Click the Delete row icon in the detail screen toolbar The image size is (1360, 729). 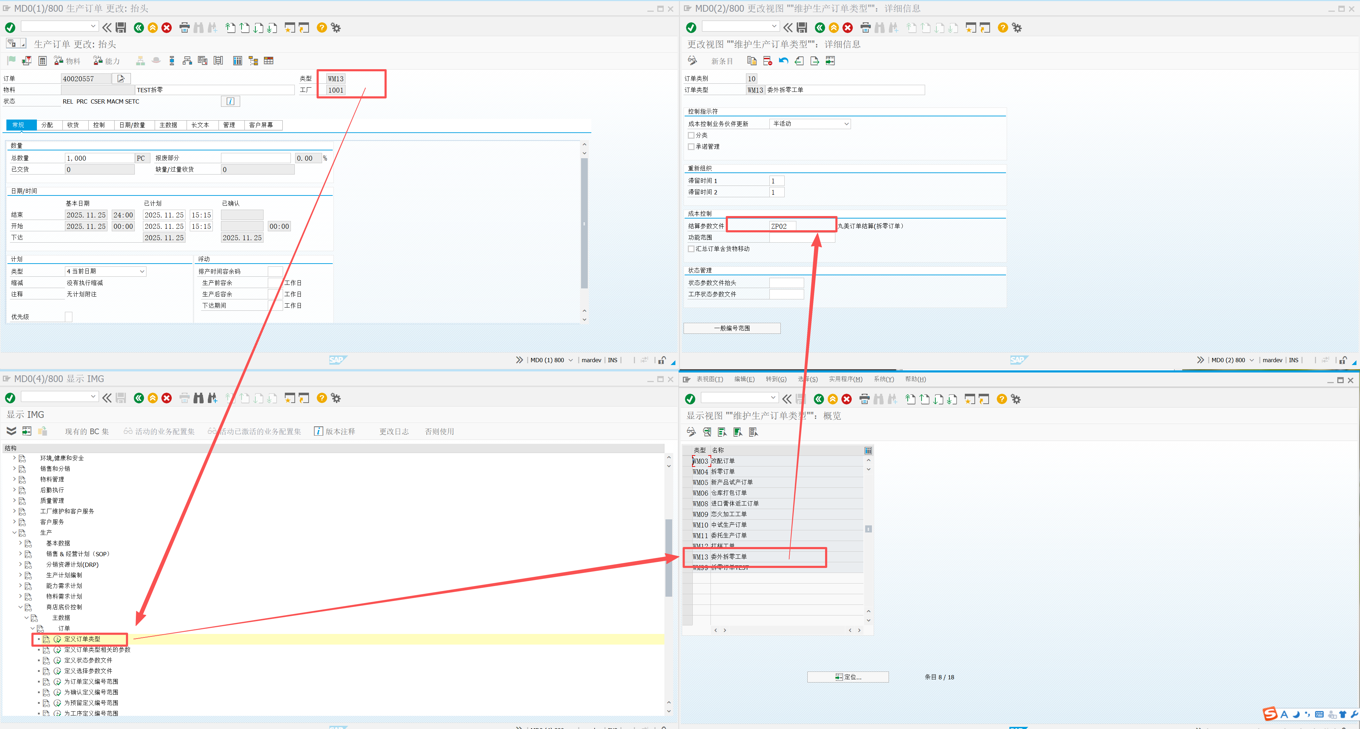point(767,61)
